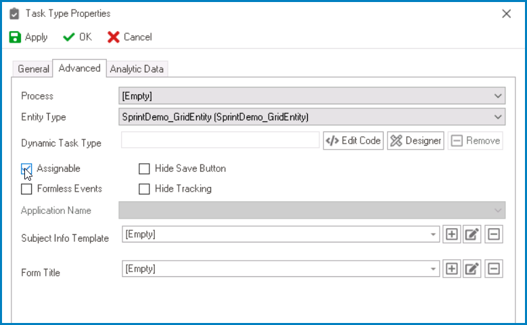Open the Process dropdown
This screenshot has width=527, height=325.
click(x=499, y=96)
